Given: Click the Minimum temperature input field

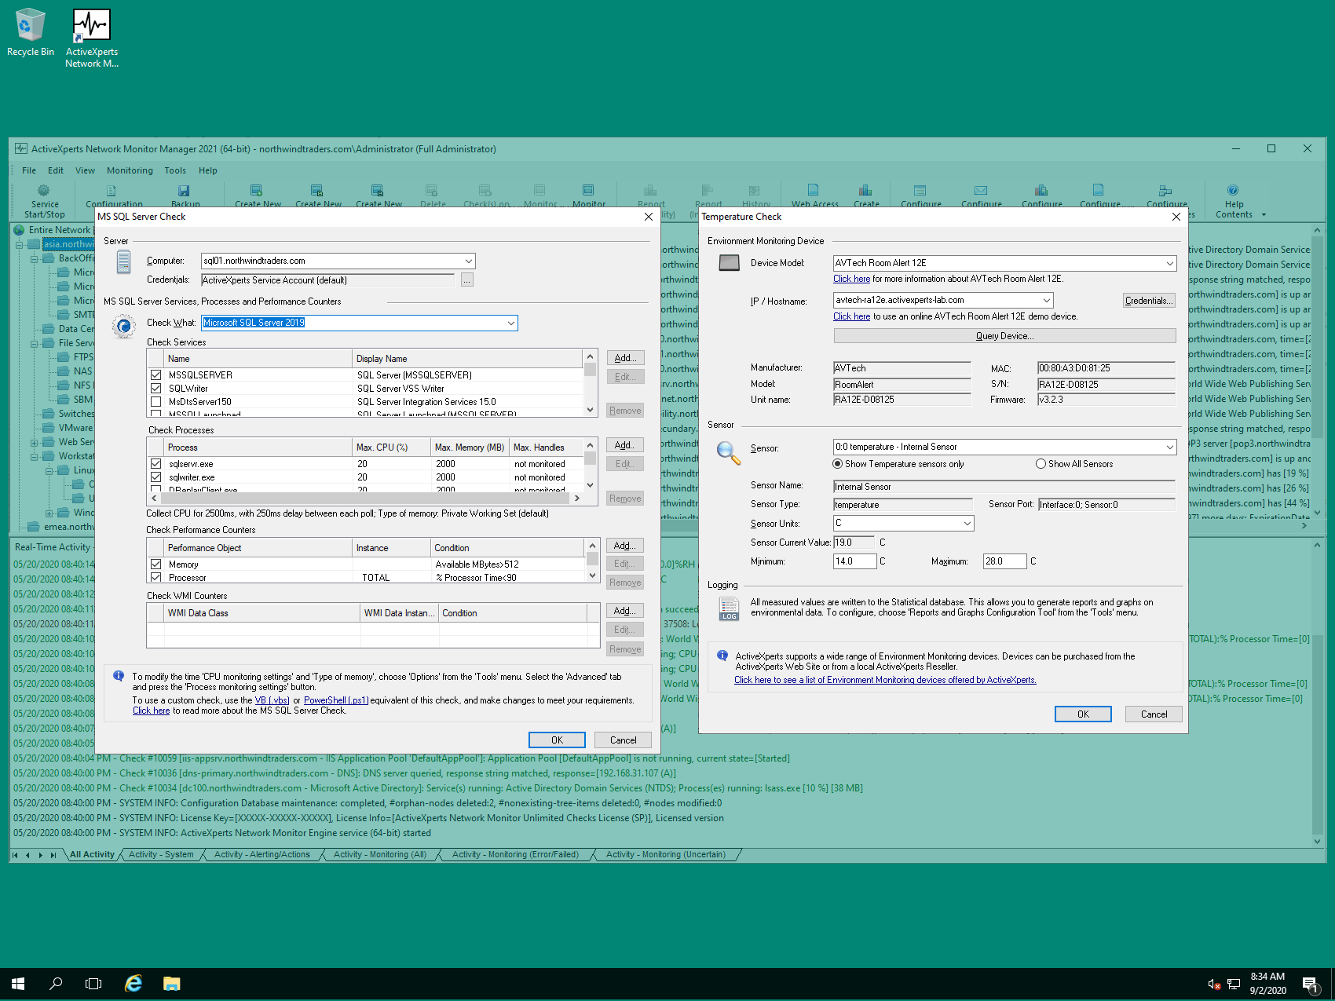Looking at the screenshot, I should [854, 561].
